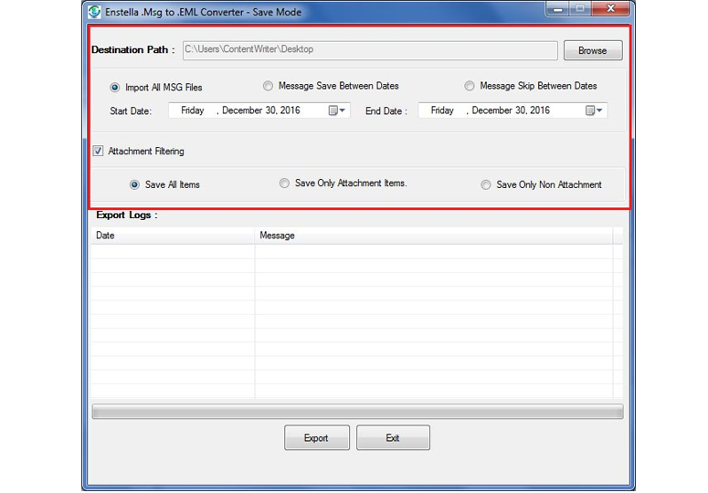Open the Start Date calendar picker
The height and width of the screenshot is (493, 708).
pos(337,110)
